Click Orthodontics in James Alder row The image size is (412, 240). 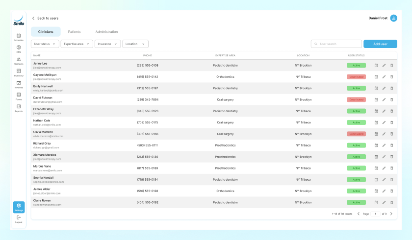click(225, 191)
